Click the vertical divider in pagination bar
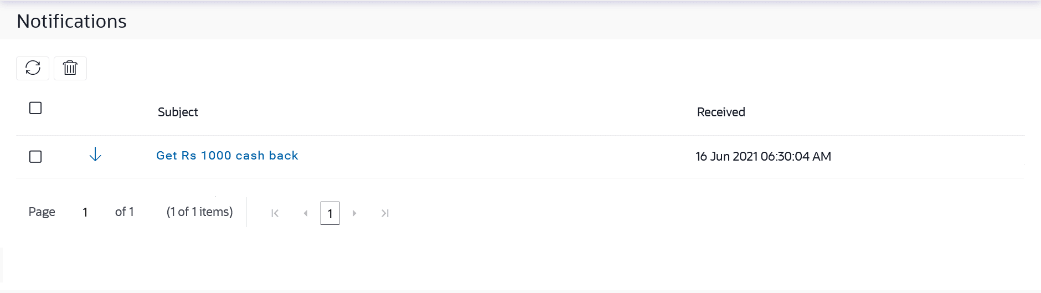Viewport: 1041px width, 293px height. click(246, 212)
